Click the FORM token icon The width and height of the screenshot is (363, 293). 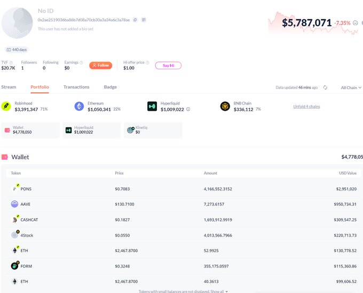pyautogui.click(x=15, y=266)
